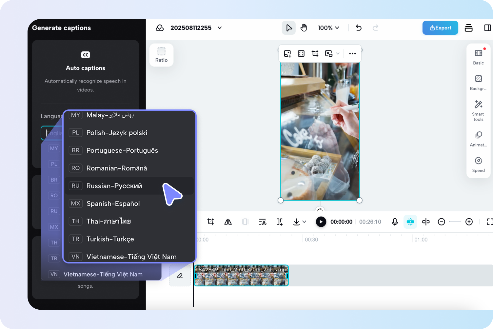Image resolution: width=493 pixels, height=329 pixels.
Task: Click the microphone record voiceover icon
Action: 395,222
